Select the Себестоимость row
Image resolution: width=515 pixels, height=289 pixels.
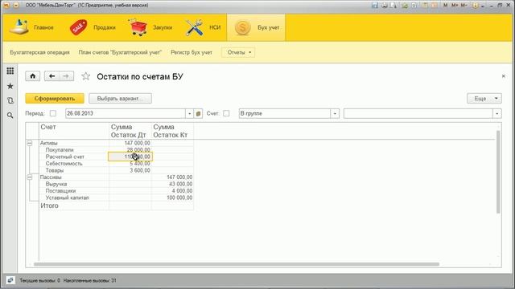coord(64,164)
